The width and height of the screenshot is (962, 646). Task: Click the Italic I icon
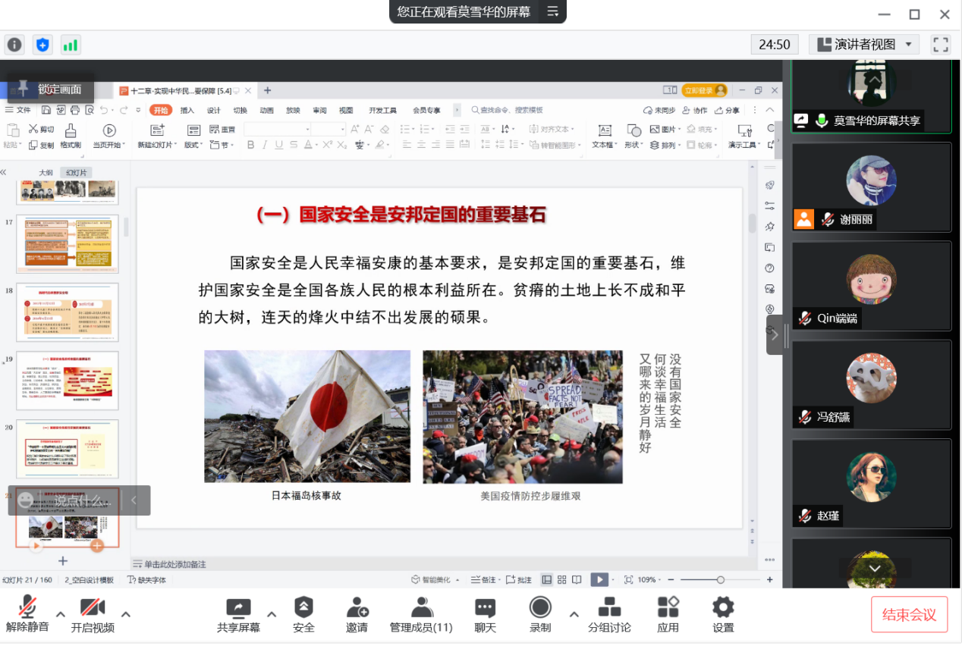(265, 145)
